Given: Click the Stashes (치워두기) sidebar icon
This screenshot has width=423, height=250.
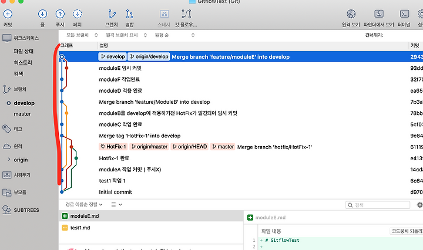Looking at the screenshot, I should pyautogui.click(x=6, y=175).
